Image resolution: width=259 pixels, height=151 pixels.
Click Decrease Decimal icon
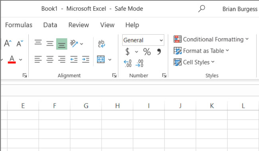[x=139, y=64]
